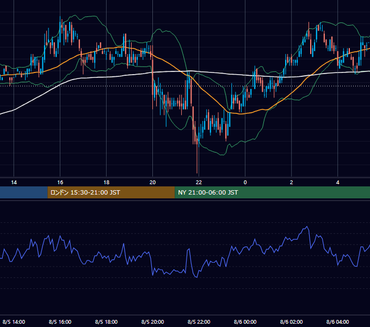This screenshot has width=370, height=327.
Task: Click the 8/5 14:00 date label
Action: tap(14, 322)
